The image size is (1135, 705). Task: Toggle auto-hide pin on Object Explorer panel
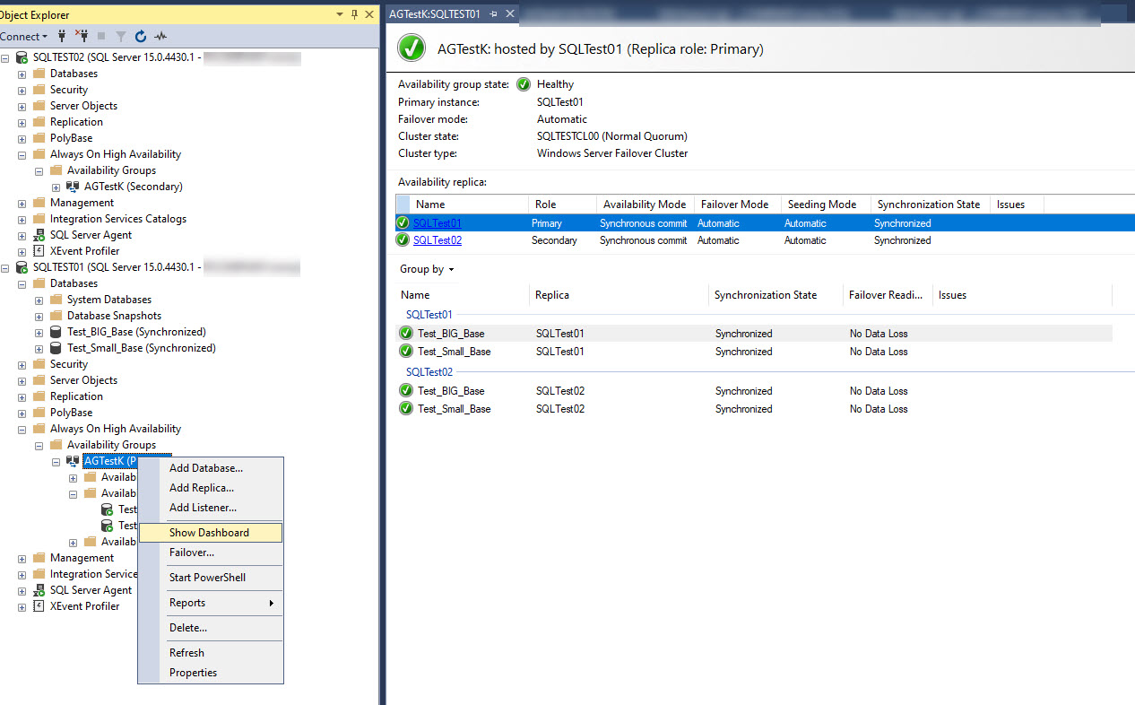tap(355, 14)
